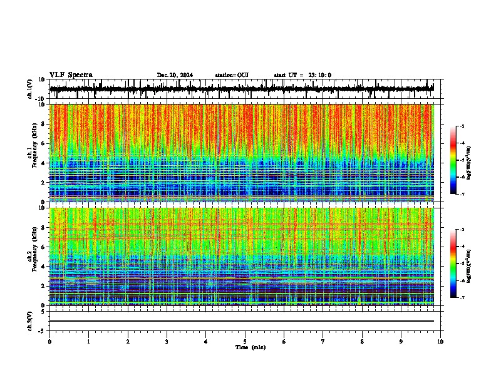Click the ch.1 voltage waveform trace

click(x=242, y=88)
